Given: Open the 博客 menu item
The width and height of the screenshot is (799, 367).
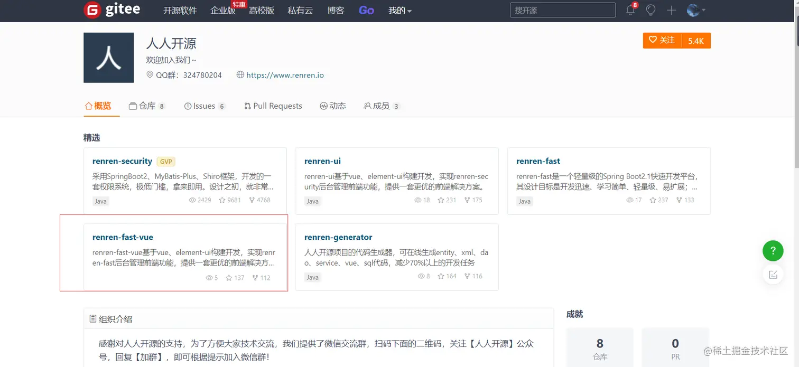Looking at the screenshot, I should click(336, 10).
